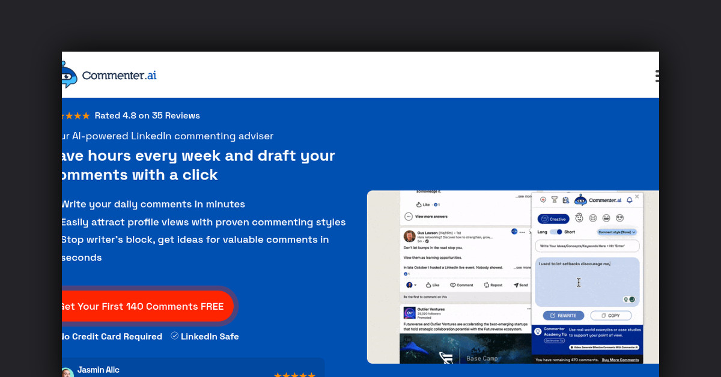
Task: Click the trophy icon in Commenter panel
Action: [x=555, y=200]
